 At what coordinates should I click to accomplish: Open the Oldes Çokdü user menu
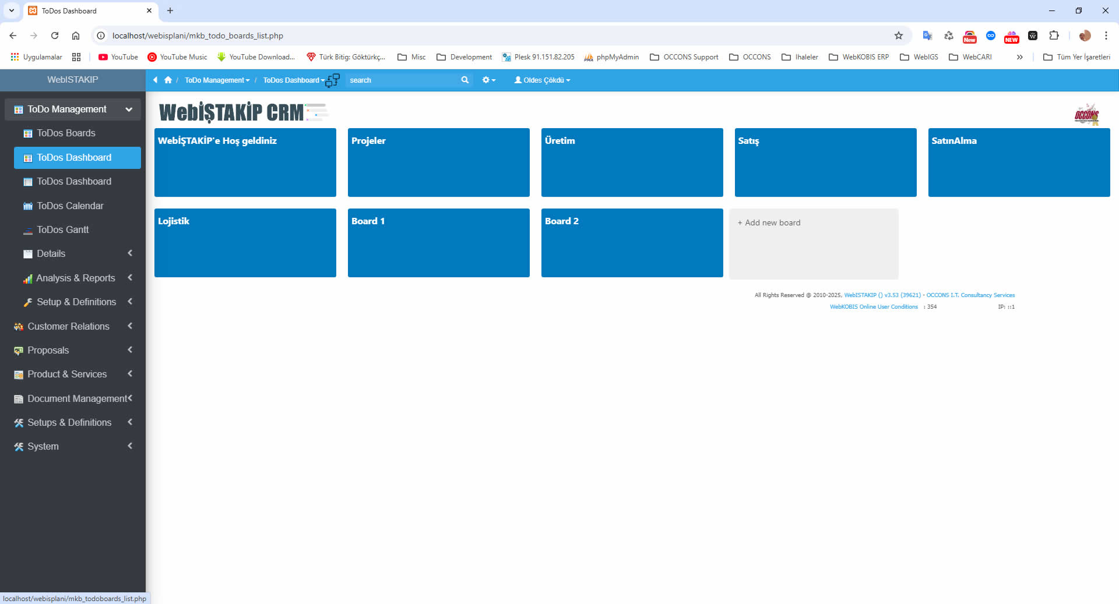click(542, 80)
